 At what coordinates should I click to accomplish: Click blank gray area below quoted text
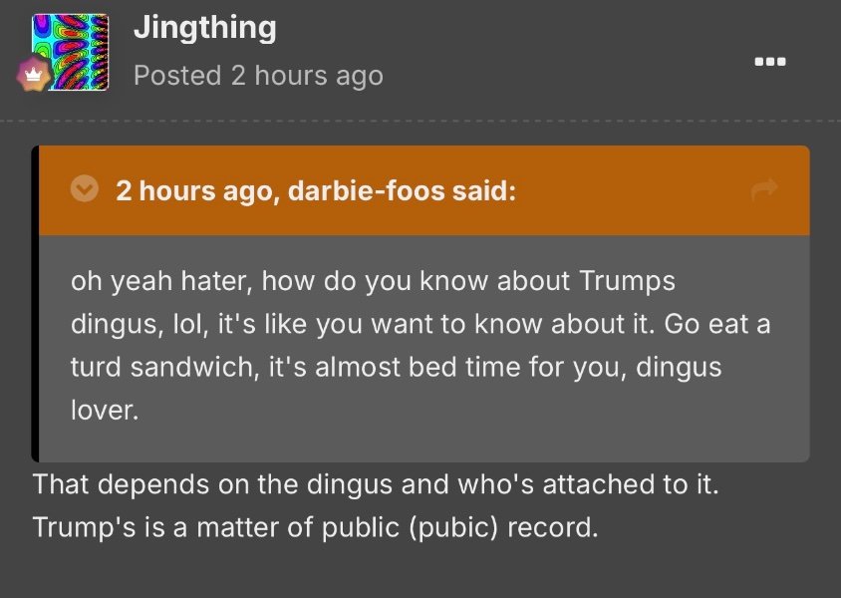click(423, 443)
